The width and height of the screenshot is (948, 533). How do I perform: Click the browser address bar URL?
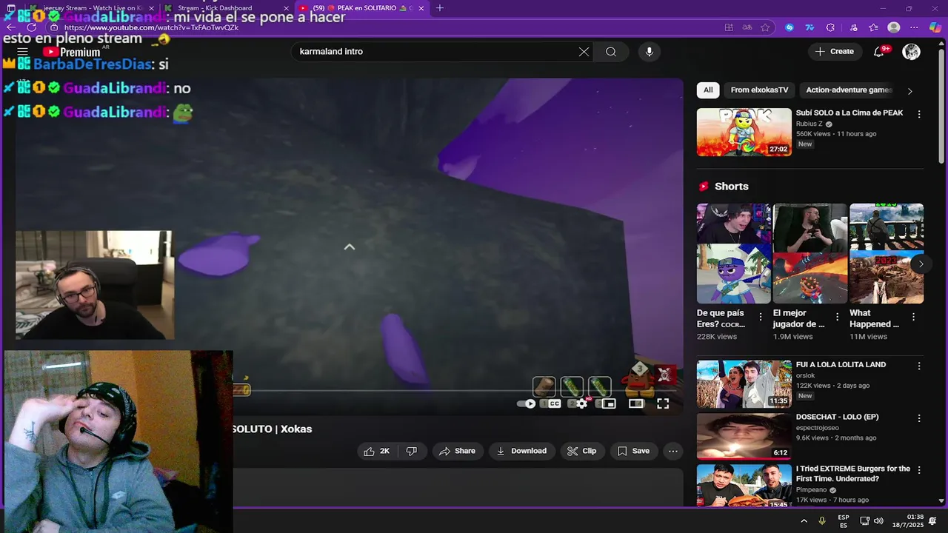(x=151, y=27)
